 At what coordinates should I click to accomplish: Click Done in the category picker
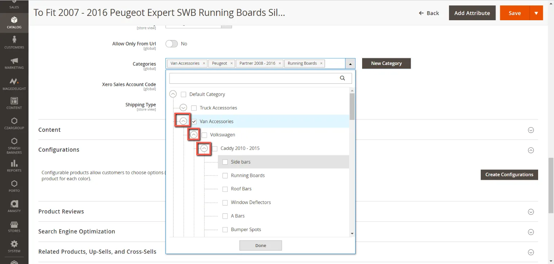pos(261,246)
